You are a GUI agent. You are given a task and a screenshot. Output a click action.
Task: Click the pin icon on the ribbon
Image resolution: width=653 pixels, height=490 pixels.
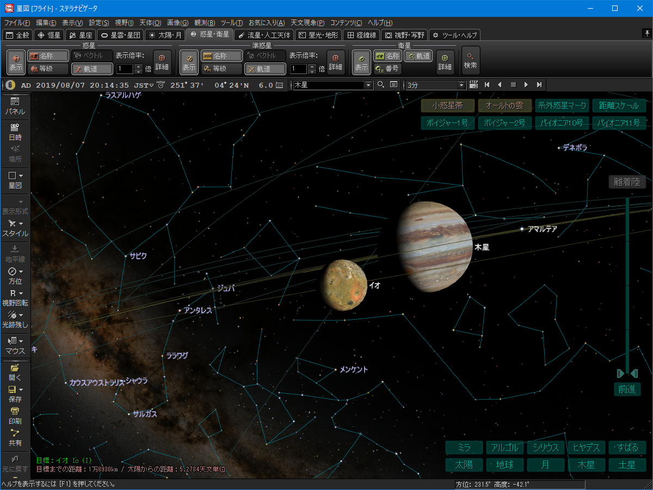(646, 34)
